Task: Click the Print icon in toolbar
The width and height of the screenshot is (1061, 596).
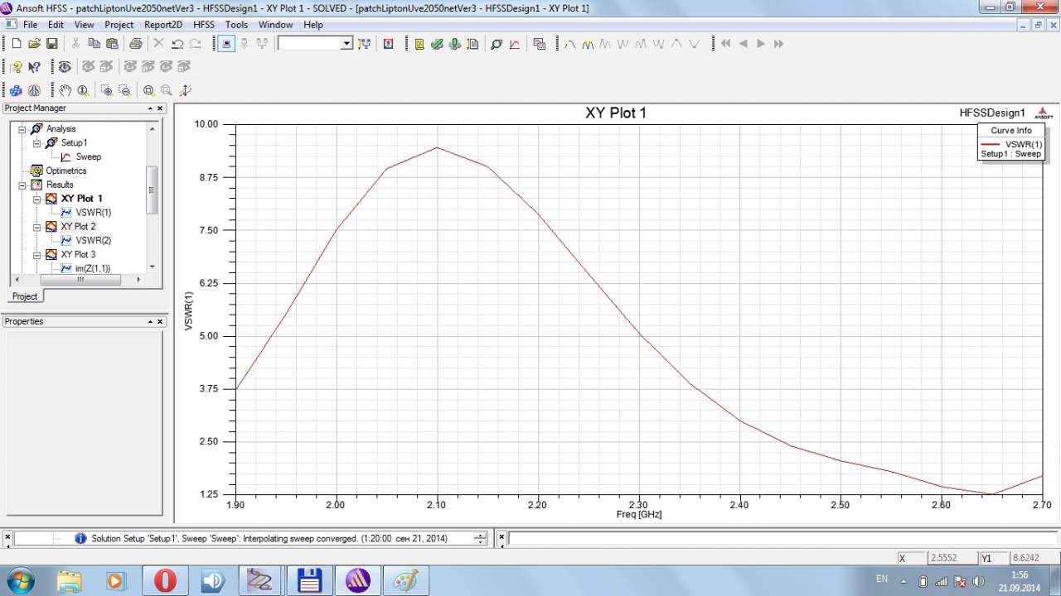Action: 135,44
